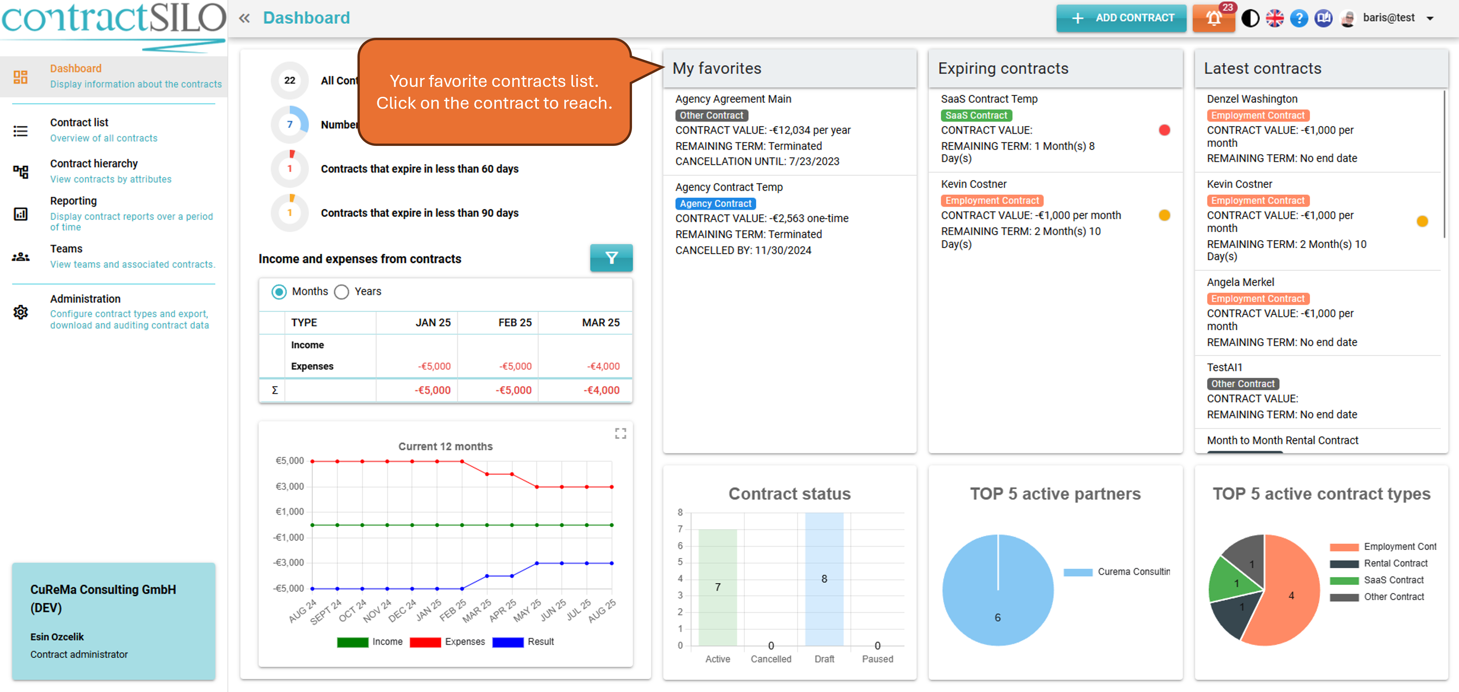Select the Months radio button
The height and width of the screenshot is (692, 1459).
pos(279,292)
